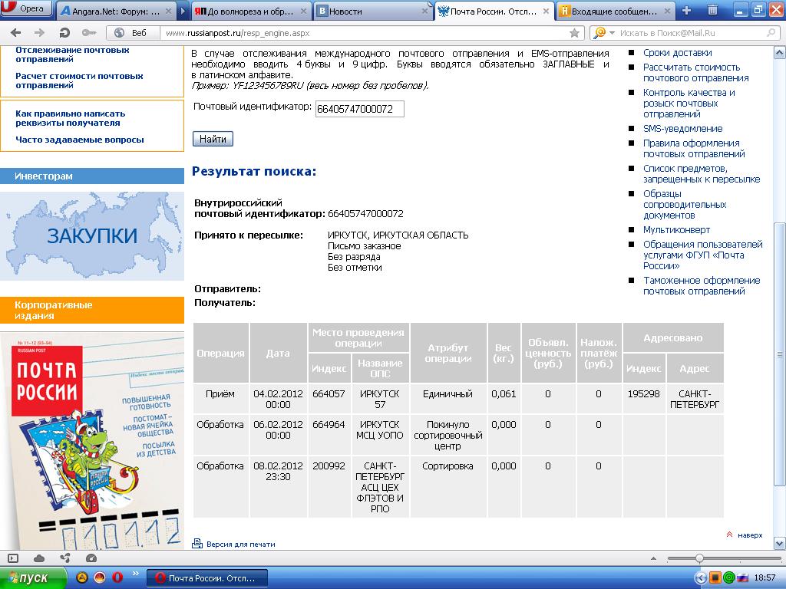
Task: Jump to top with наверх link
Action: (750, 535)
